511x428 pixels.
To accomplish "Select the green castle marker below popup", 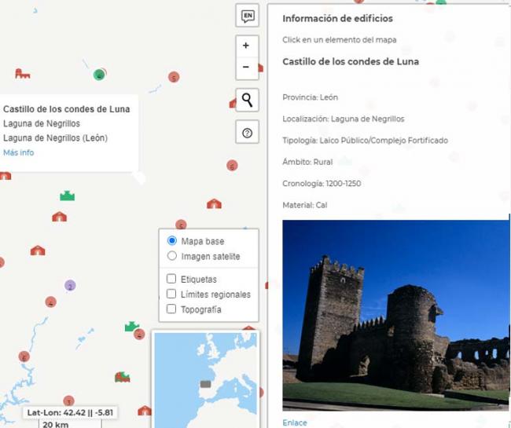I will (x=68, y=196).
